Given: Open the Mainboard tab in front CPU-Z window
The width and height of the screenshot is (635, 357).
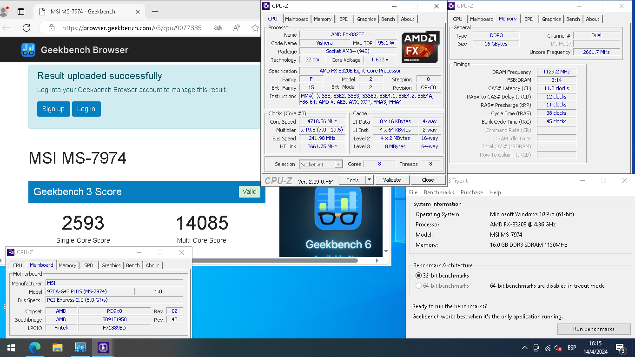Looking at the screenshot, I should pos(297,19).
